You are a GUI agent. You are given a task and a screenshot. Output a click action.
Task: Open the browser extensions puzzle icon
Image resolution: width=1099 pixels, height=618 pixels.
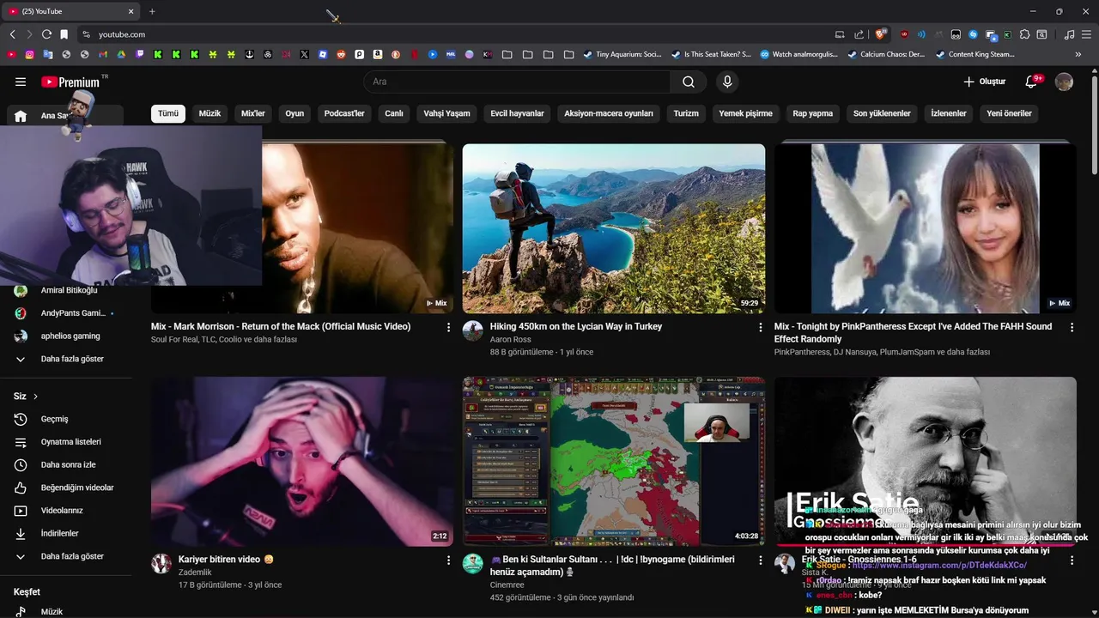1024,34
